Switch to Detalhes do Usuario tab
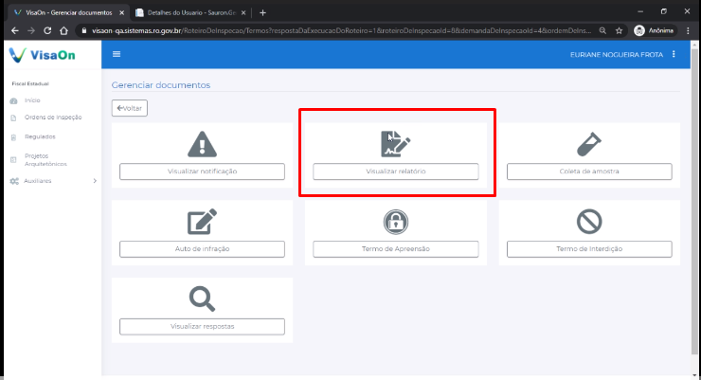Viewport: 701px width, 380px height. [191, 12]
